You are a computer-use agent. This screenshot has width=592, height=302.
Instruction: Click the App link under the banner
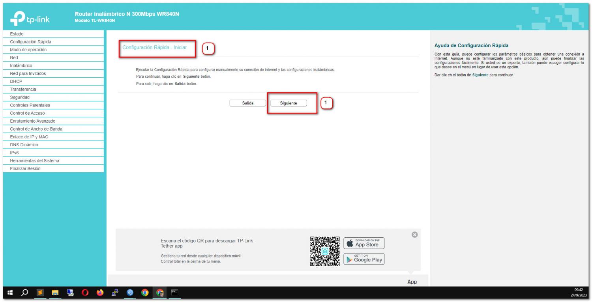point(412,281)
